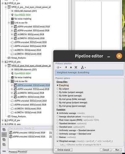
Task: Minimize the Pipeline editor window
Action: (109, 57)
